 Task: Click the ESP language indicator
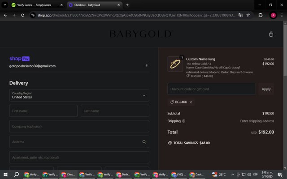point(255,175)
